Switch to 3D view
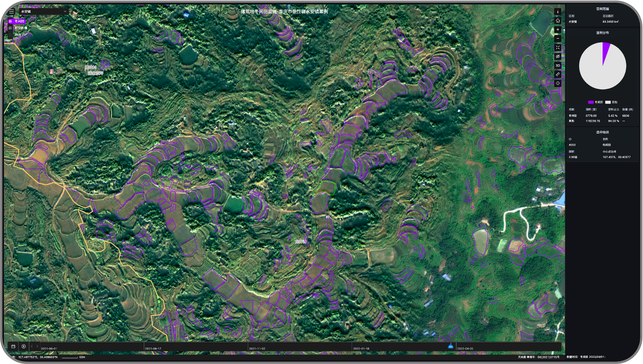 coord(558,66)
